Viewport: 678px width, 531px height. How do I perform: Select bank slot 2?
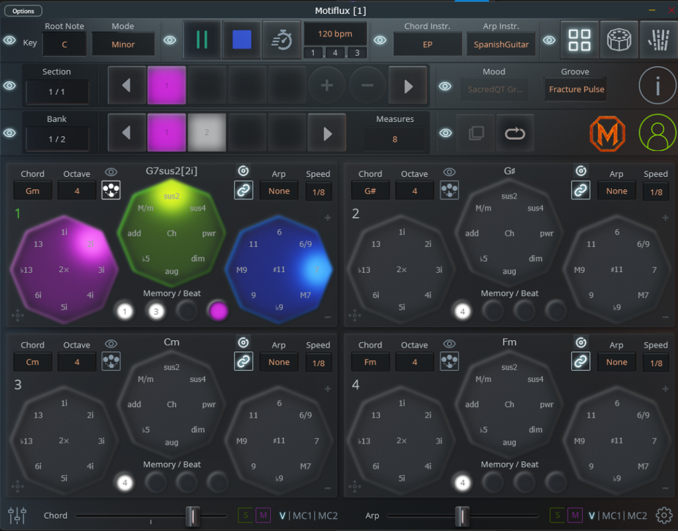pos(207,132)
